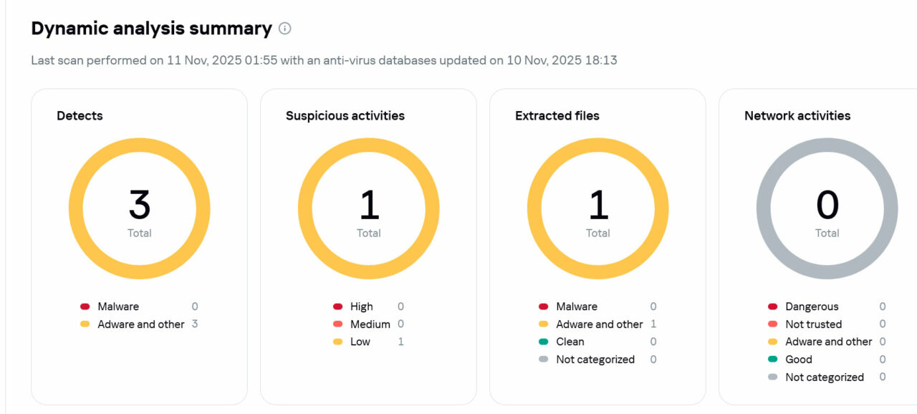Click the Dynamic analysis summary title
Image resolution: width=917 pixels, height=414 pixels.
(x=151, y=29)
